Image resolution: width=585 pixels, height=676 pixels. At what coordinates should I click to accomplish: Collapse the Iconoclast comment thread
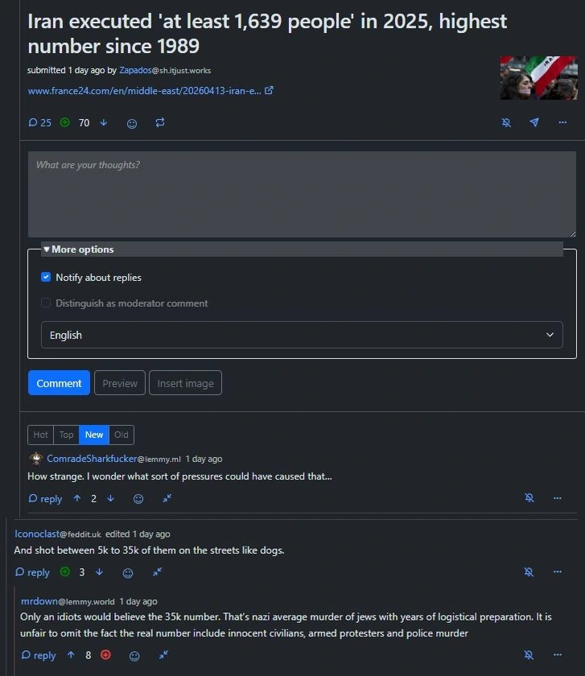point(158,572)
